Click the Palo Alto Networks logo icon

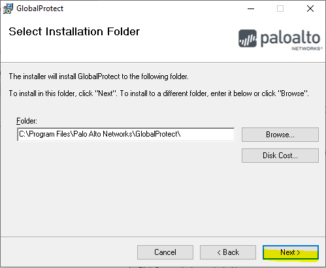pos(248,39)
